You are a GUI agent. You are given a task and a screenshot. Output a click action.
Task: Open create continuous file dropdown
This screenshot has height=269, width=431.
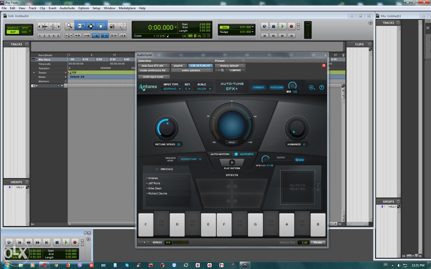point(154,70)
